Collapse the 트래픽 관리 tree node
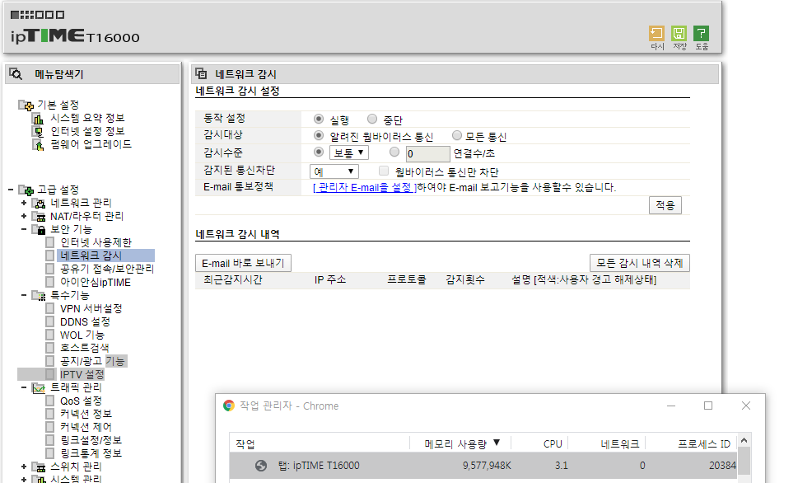The height and width of the screenshot is (483, 798). tap(24, 388)
